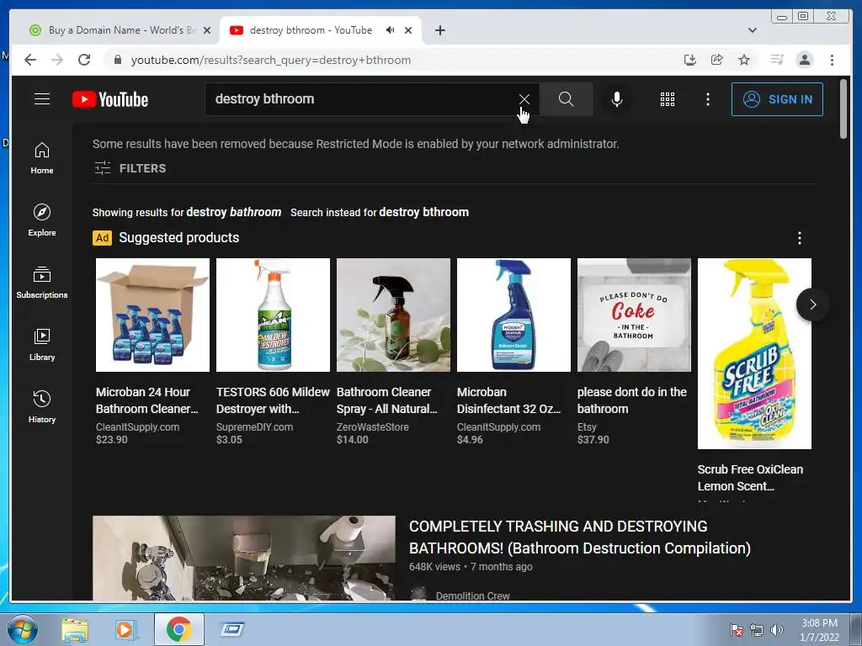
Task: Open the Demolition Crew channel
Action: [473, 596]
